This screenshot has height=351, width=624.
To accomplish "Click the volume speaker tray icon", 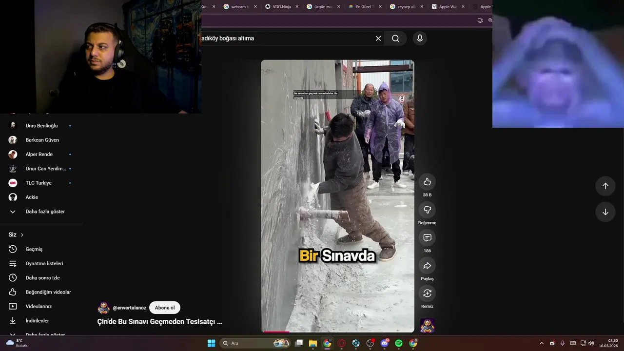I will 591,343.
